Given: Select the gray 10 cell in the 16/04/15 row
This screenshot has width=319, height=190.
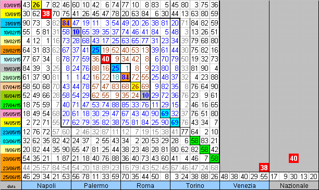Looking at the screenshot, I should point(145,95).
